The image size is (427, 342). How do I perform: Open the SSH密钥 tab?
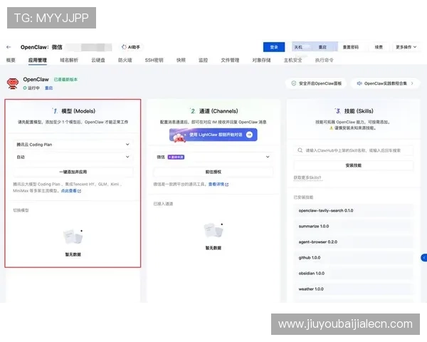tap(154, 61)
